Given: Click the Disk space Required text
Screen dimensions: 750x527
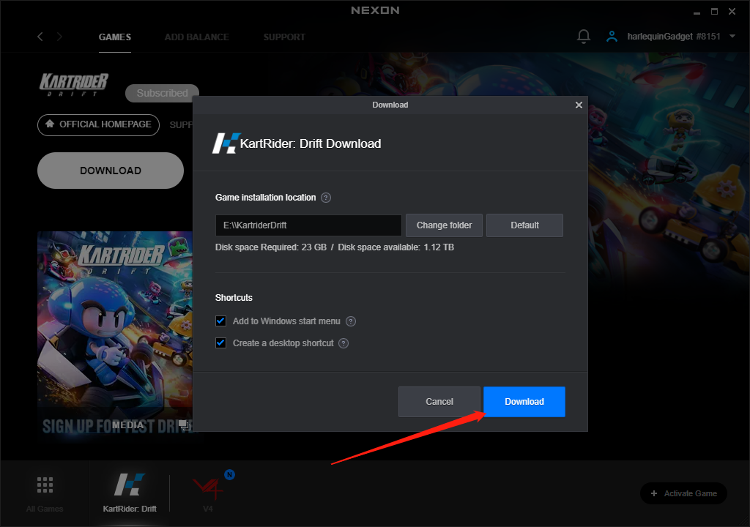Looking at the screenshot, I should point(271,247).
